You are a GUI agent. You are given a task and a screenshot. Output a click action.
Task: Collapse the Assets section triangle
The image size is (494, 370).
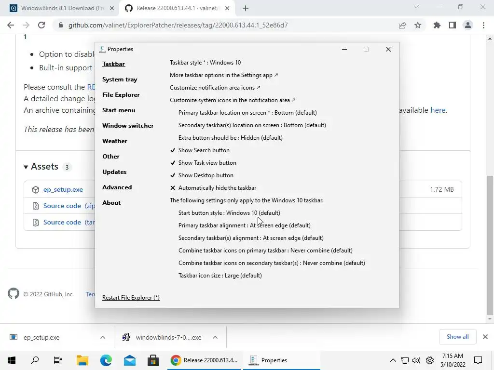[x=26, y=167]
